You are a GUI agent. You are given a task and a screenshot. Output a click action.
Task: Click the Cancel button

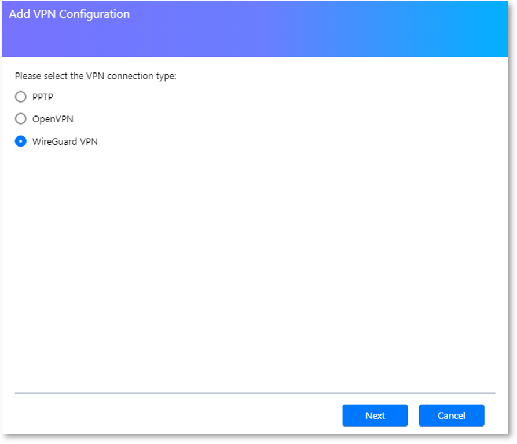click(452, 415)
